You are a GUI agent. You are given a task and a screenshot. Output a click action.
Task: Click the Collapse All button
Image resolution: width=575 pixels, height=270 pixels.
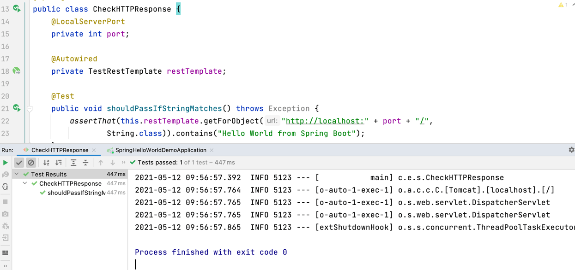coord(85,162)
